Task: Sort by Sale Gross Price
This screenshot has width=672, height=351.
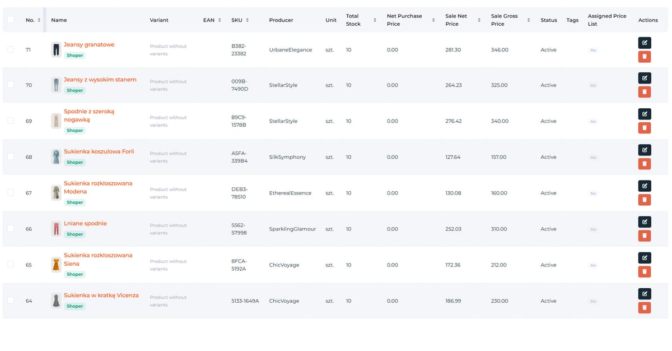Action: pos(528,20)
